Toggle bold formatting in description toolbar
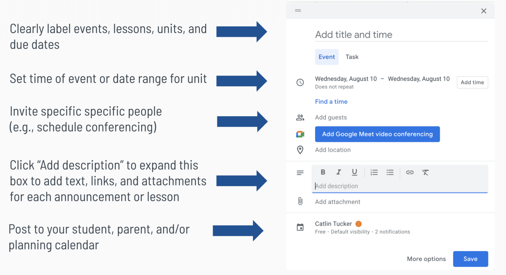506x275 pixels. [323, 172]
